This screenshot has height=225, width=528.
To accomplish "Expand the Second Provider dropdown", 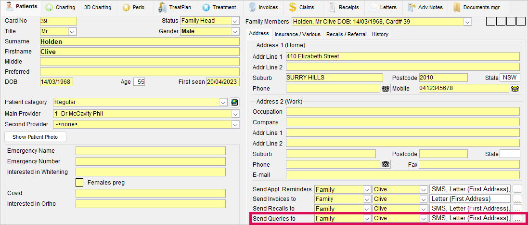I will click(x=235, y=124).
